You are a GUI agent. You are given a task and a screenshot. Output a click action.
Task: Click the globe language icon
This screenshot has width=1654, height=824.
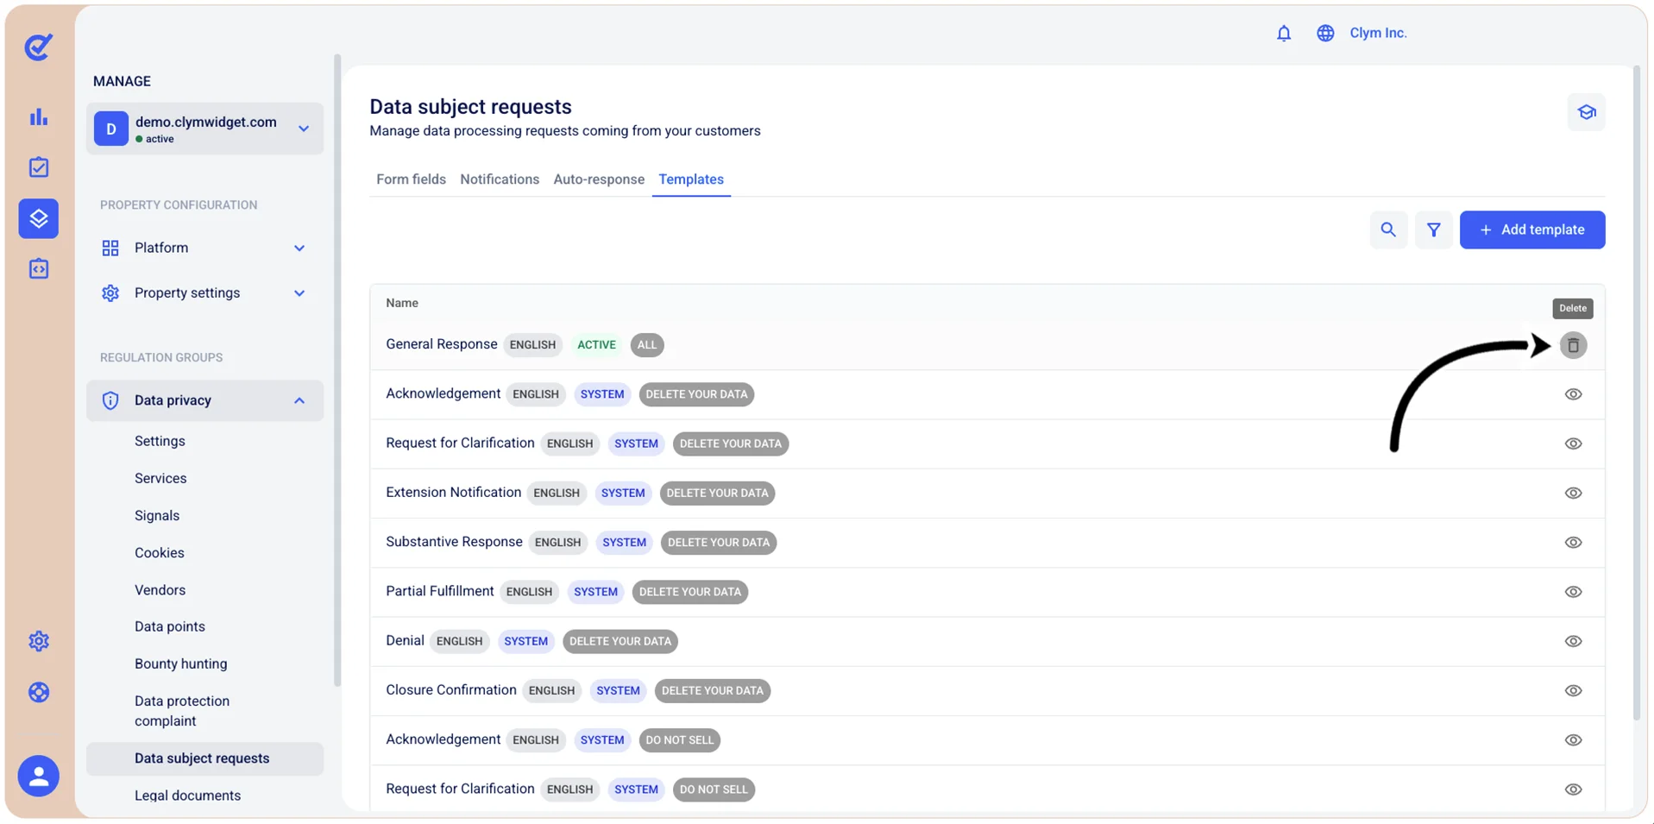(1325, 33)
